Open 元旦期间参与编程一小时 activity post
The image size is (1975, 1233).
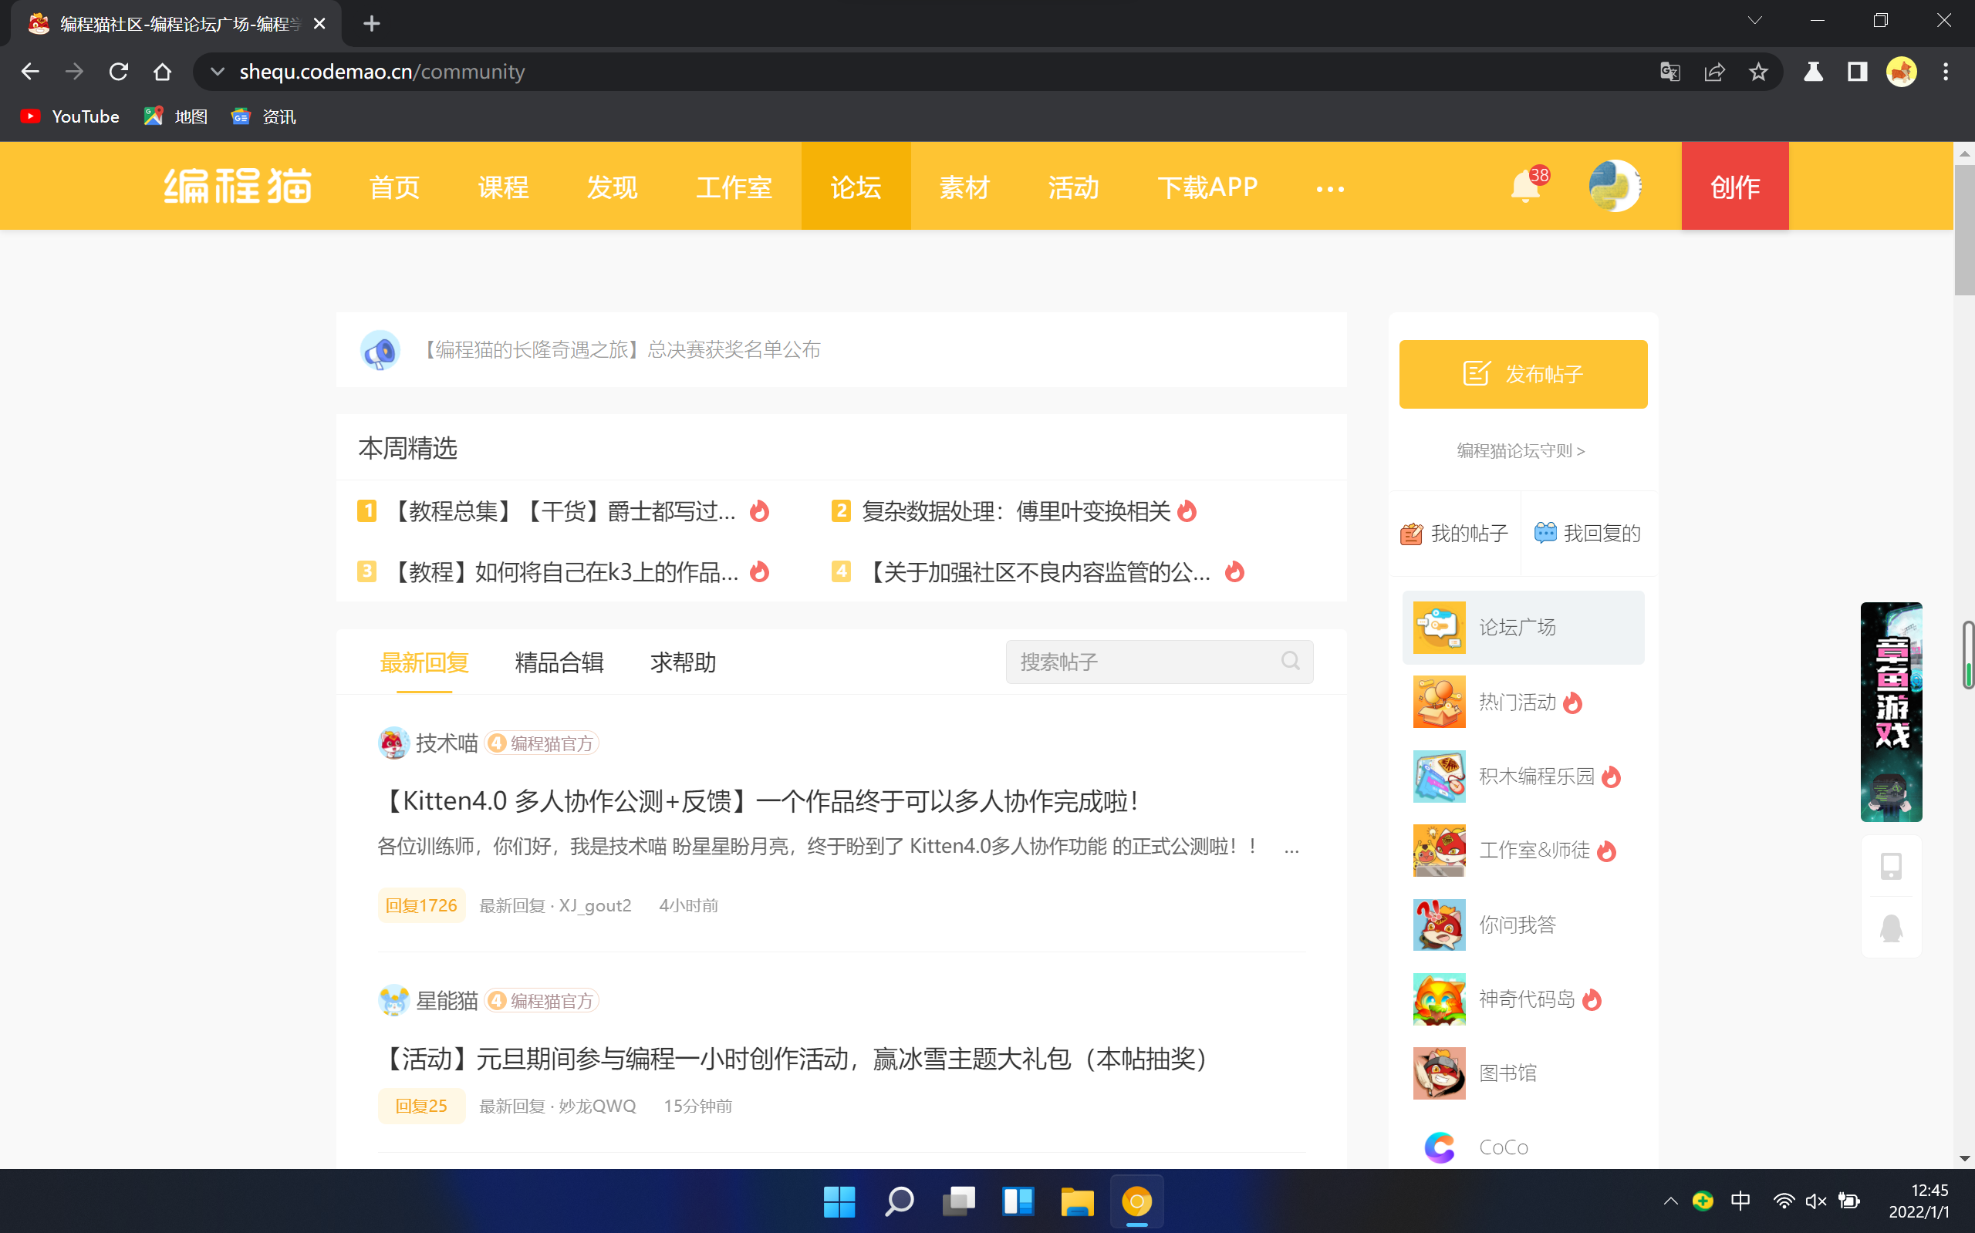(x=794, y=1059)
